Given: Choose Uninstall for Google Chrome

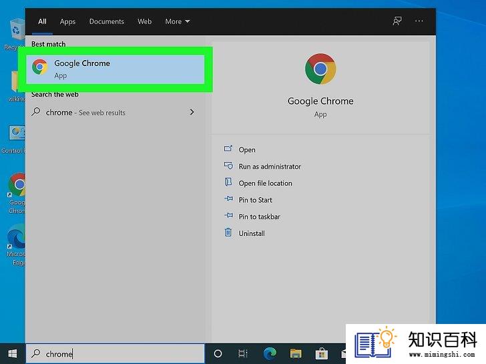Looking at the screenshot, I should [x=252, y=233].
